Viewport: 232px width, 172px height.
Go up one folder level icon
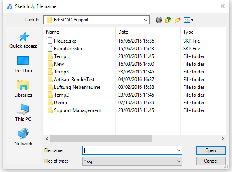168,20
